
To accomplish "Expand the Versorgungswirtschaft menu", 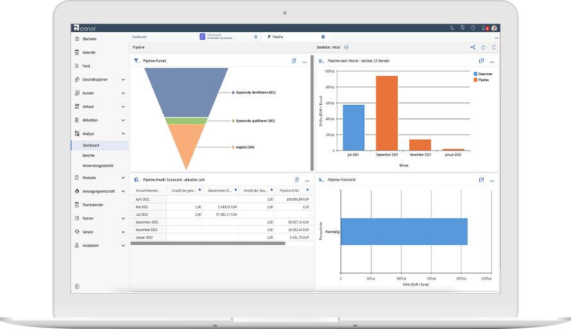I will tap(123, 191).
